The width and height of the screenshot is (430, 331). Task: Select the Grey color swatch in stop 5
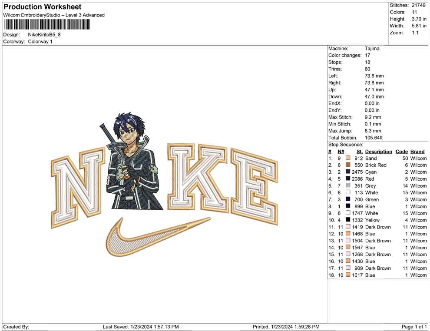[348, 185]
